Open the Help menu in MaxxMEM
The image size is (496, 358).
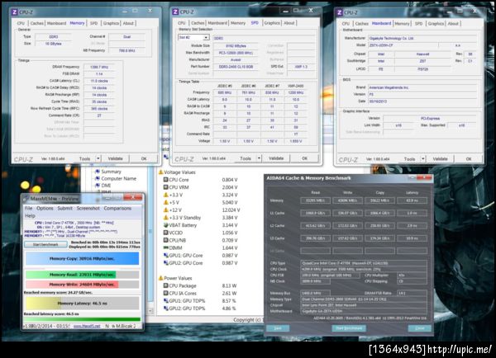[x=30, y=216]
